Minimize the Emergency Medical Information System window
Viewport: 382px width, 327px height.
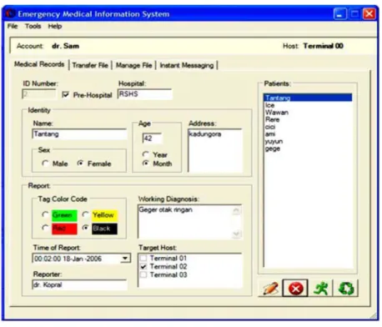coord(340,13)
